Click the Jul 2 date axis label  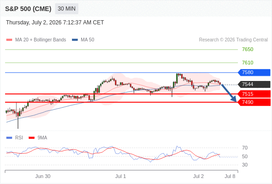tap(198, 176)
